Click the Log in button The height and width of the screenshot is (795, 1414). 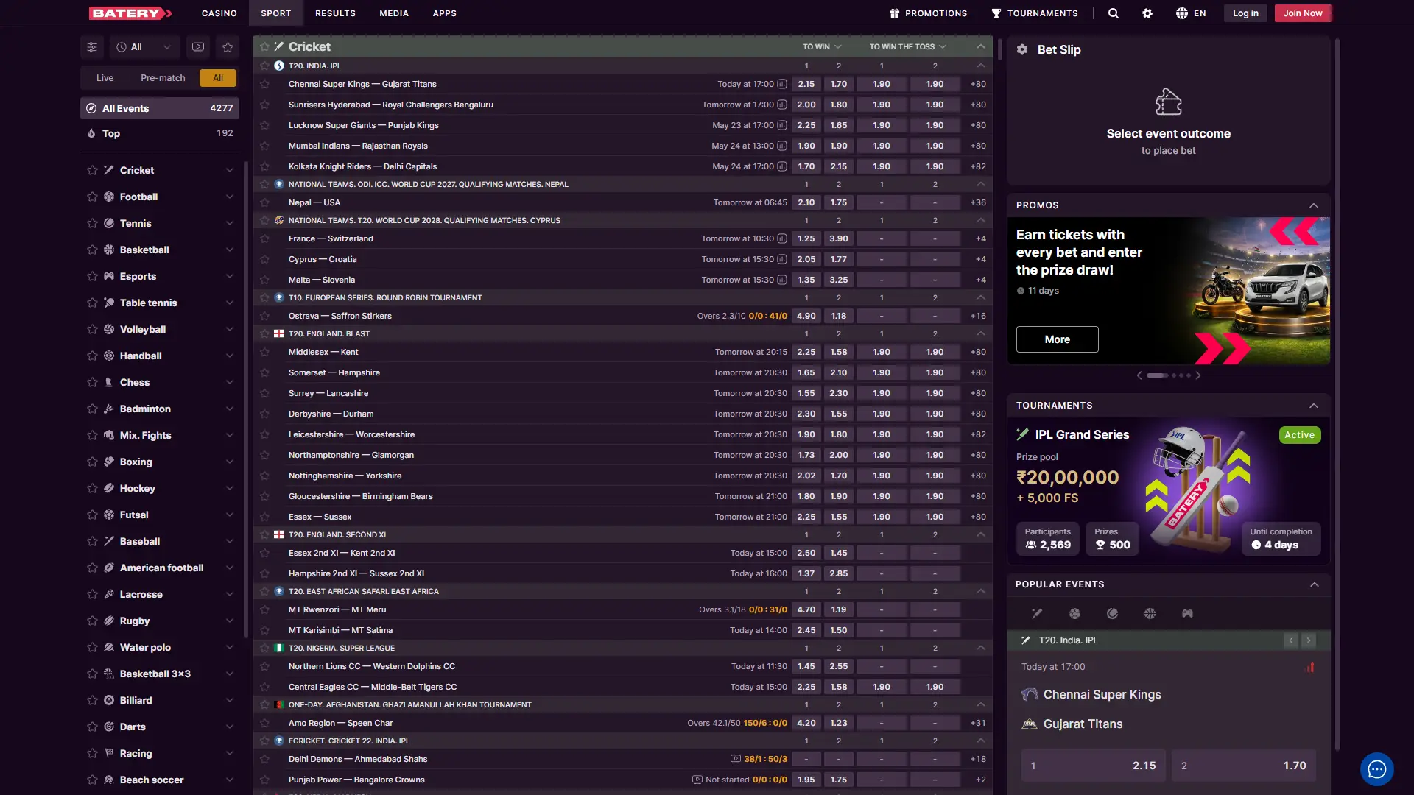[x=1245, y=13]
